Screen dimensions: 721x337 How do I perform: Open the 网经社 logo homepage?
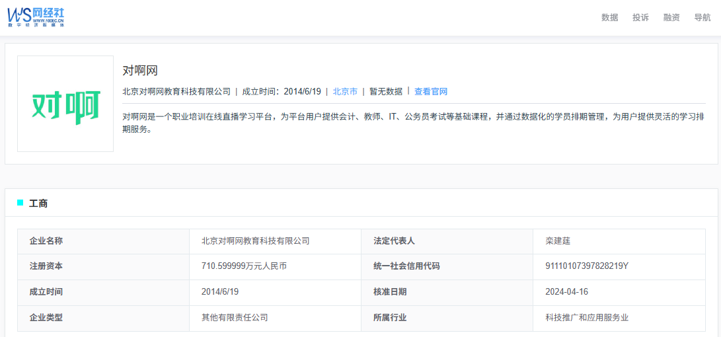[36, 17]
